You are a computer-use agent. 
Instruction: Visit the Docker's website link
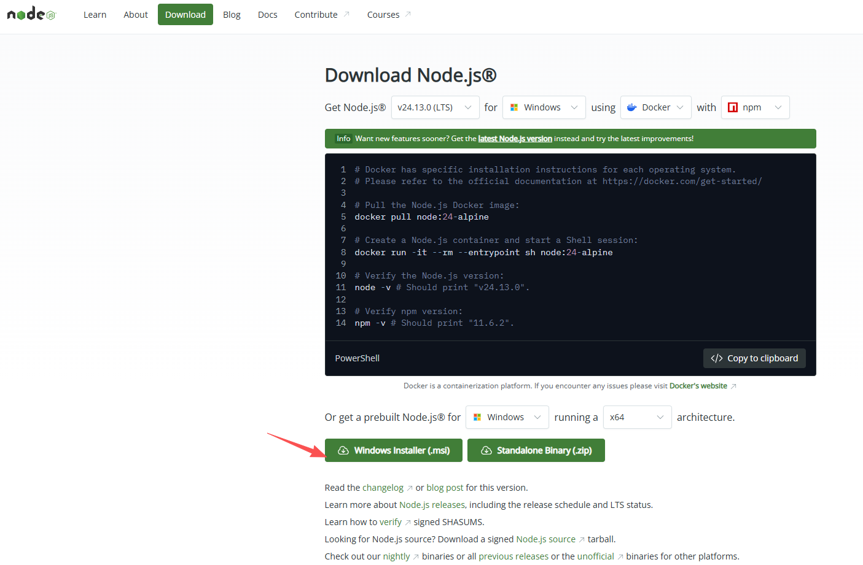coord(698,386)
